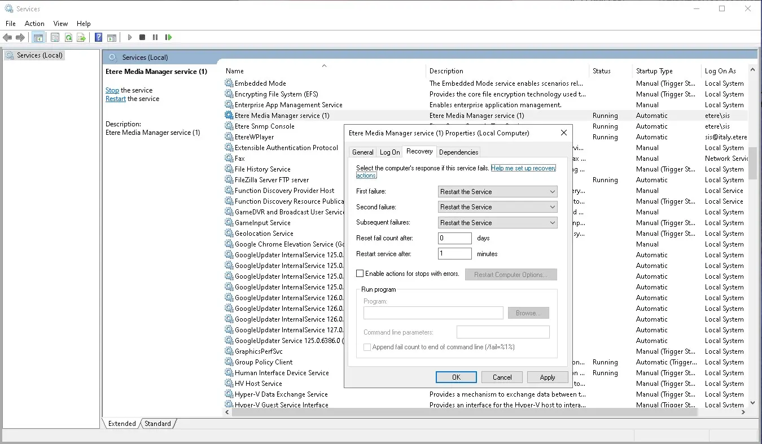The width and height of the screenshot is (762, 444).
Task: Enable actions for stops with errors checkbox
Action: 360,274
